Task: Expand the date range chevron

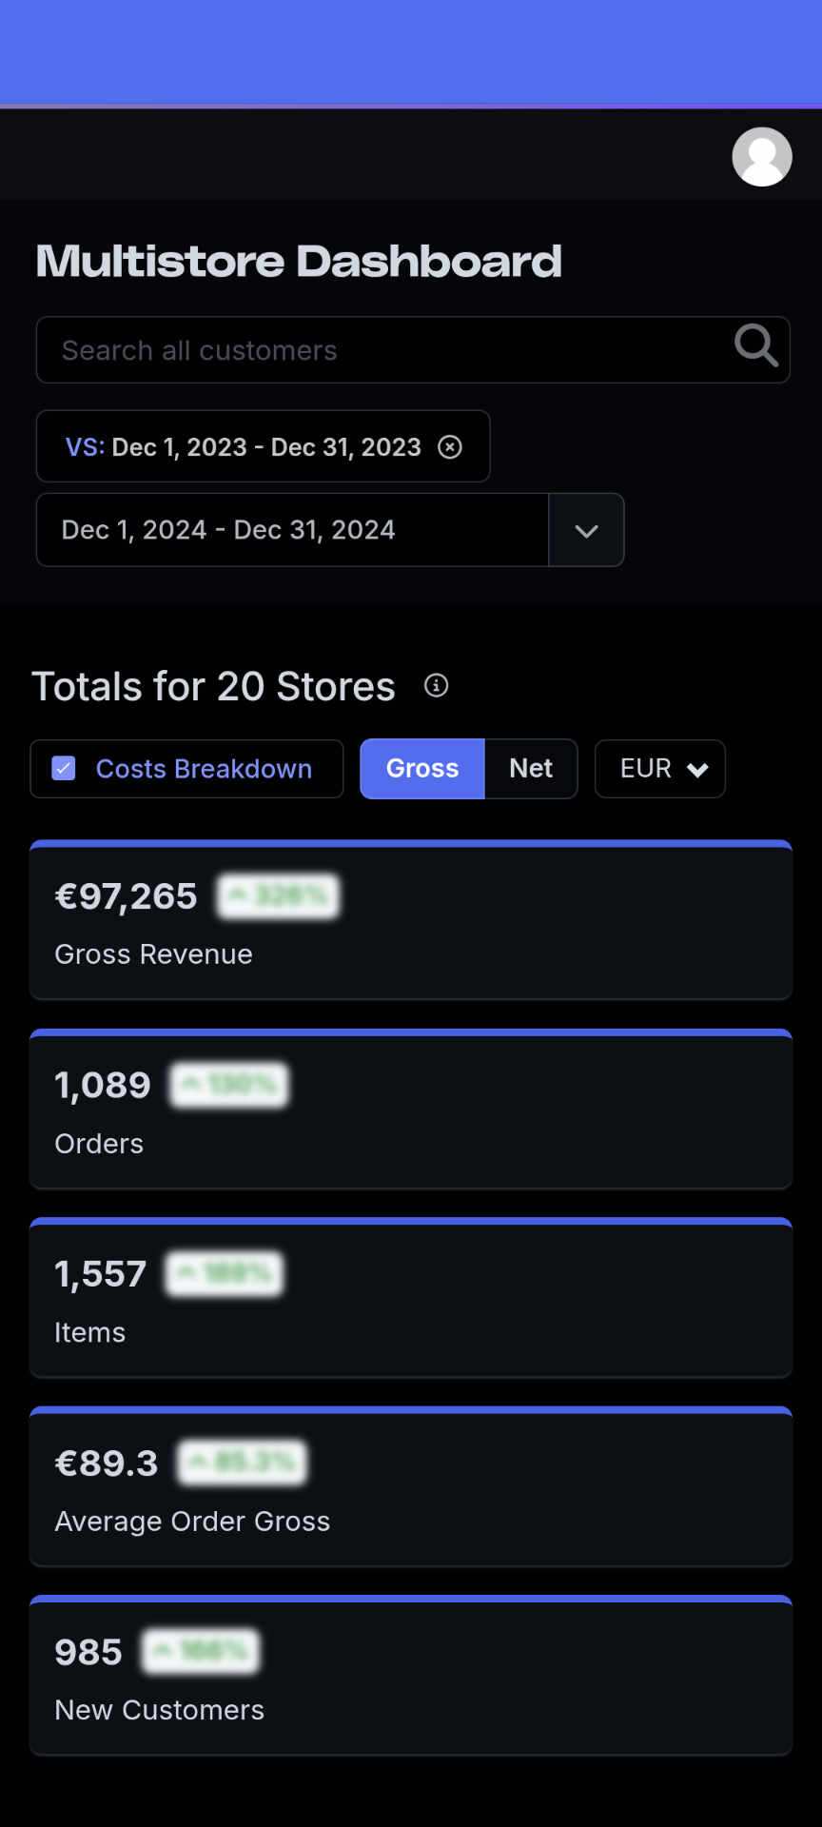Action: coord(586,530)
